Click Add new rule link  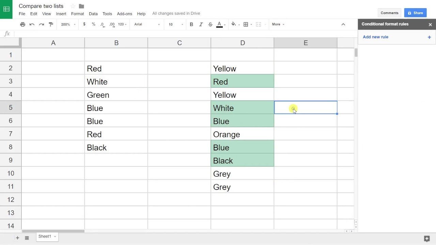[x=375, y=37]
